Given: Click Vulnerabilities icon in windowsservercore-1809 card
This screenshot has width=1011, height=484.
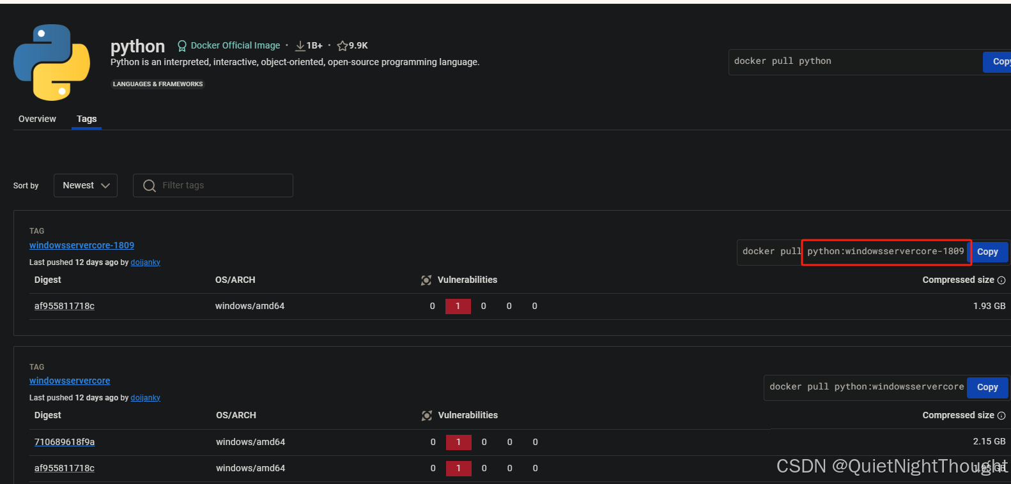Looking at the screenshot, I should (x=426, y=280).
